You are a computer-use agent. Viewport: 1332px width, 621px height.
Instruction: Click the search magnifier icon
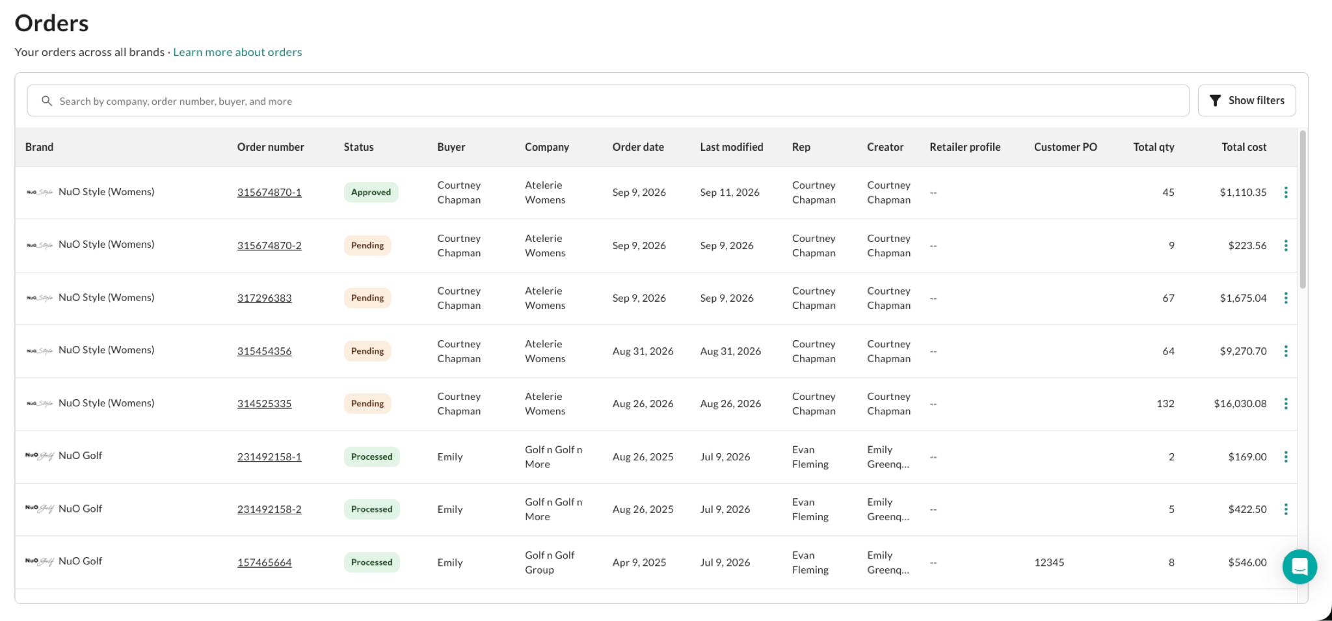47,101
